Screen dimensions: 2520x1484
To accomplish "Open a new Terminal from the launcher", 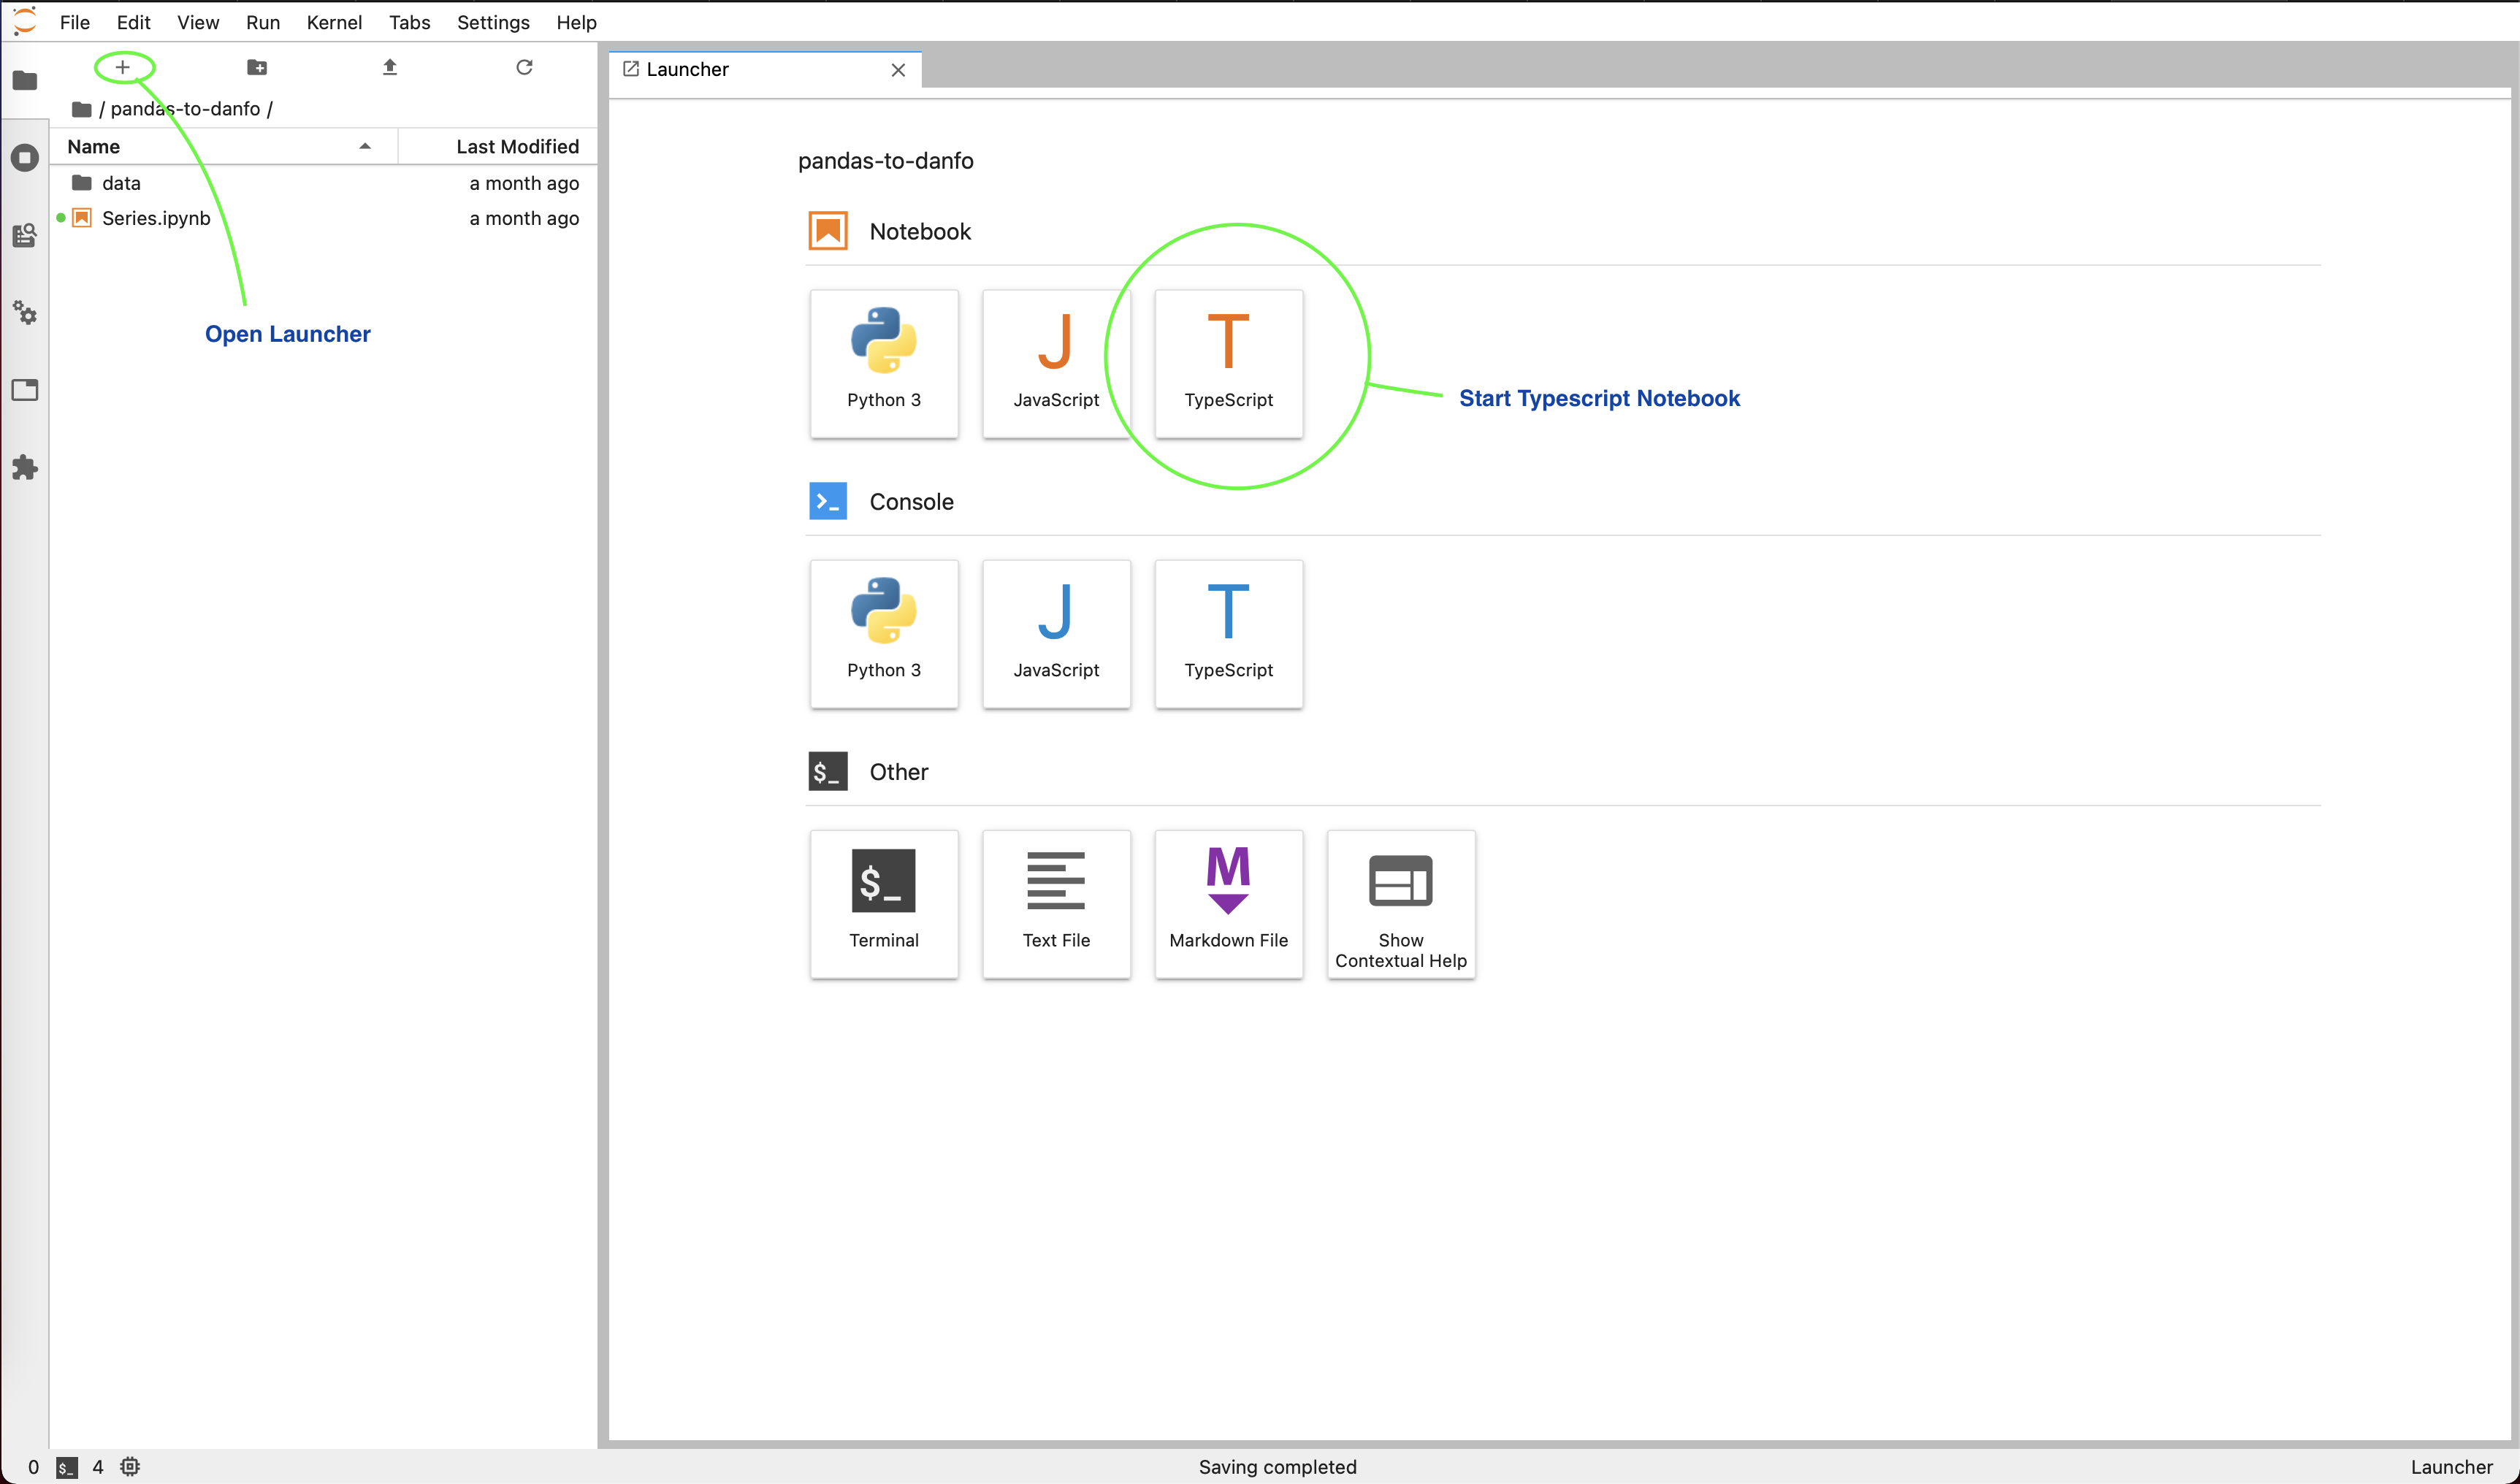I will 883,903.
